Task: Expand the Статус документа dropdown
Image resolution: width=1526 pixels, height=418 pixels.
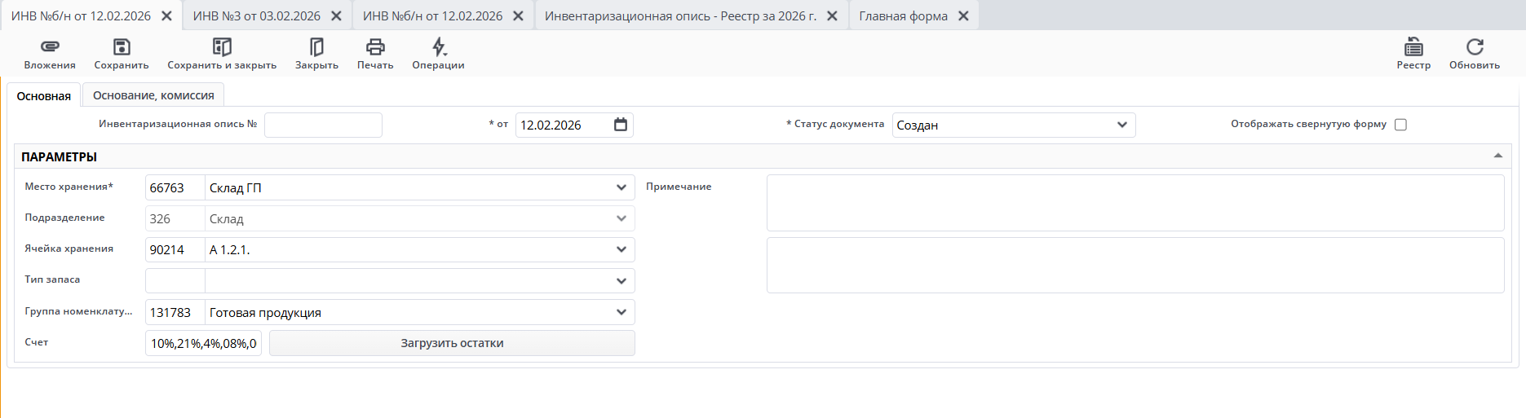Action: point(1122,125)
